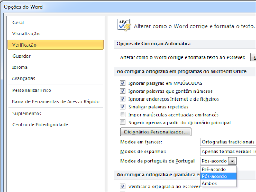Open the Avançadas settings page
256x192 pixels.
[x=23, y=78]
